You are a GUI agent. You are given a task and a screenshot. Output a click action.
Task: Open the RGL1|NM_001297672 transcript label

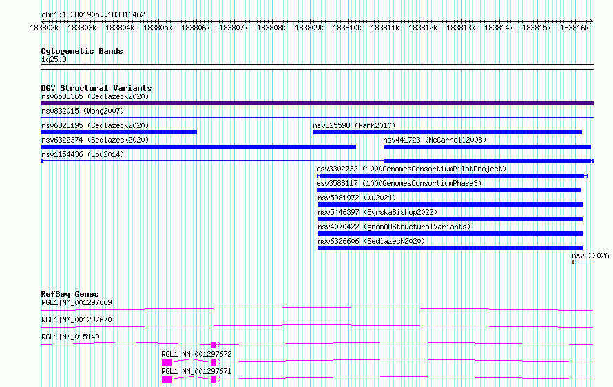[x=196, y=354]
